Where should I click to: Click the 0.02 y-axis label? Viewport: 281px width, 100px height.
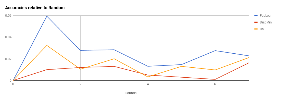8,59
